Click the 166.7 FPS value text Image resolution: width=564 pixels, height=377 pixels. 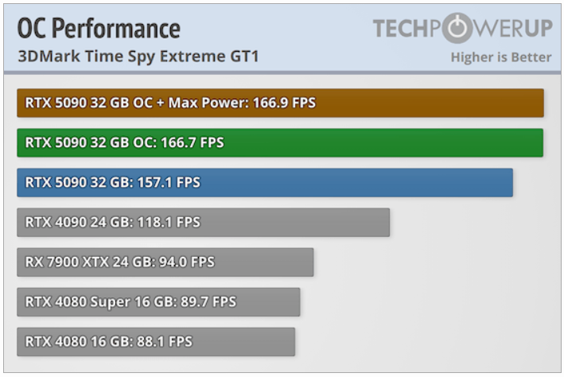point(192,143)
